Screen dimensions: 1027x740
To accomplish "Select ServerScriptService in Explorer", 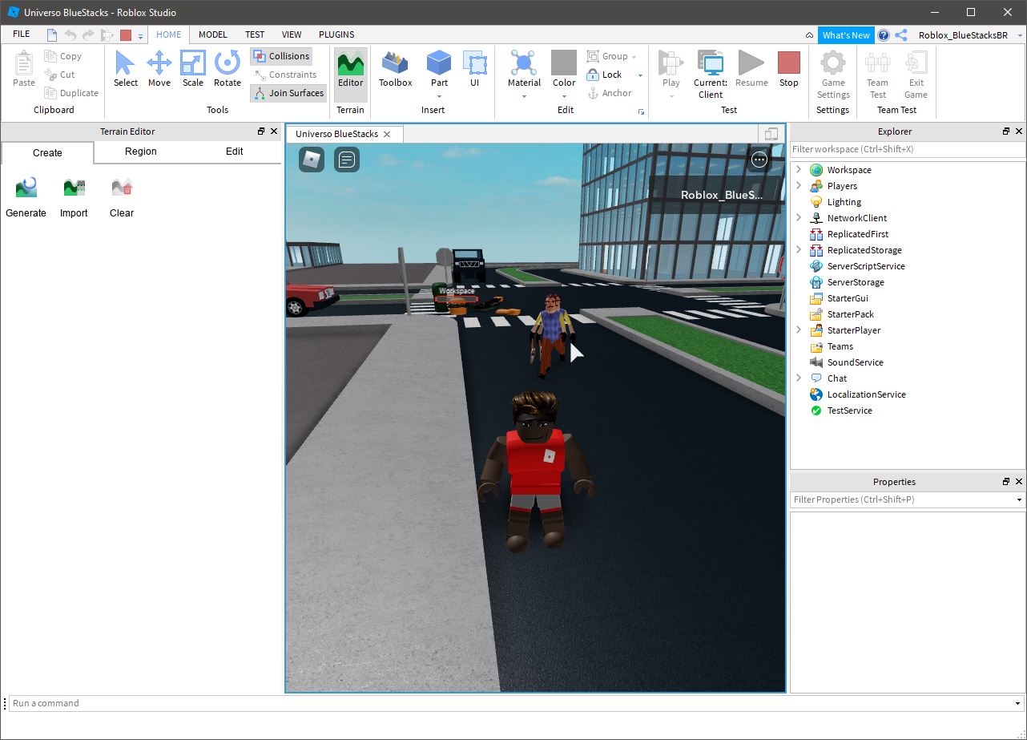I will (x=866, y=266).
